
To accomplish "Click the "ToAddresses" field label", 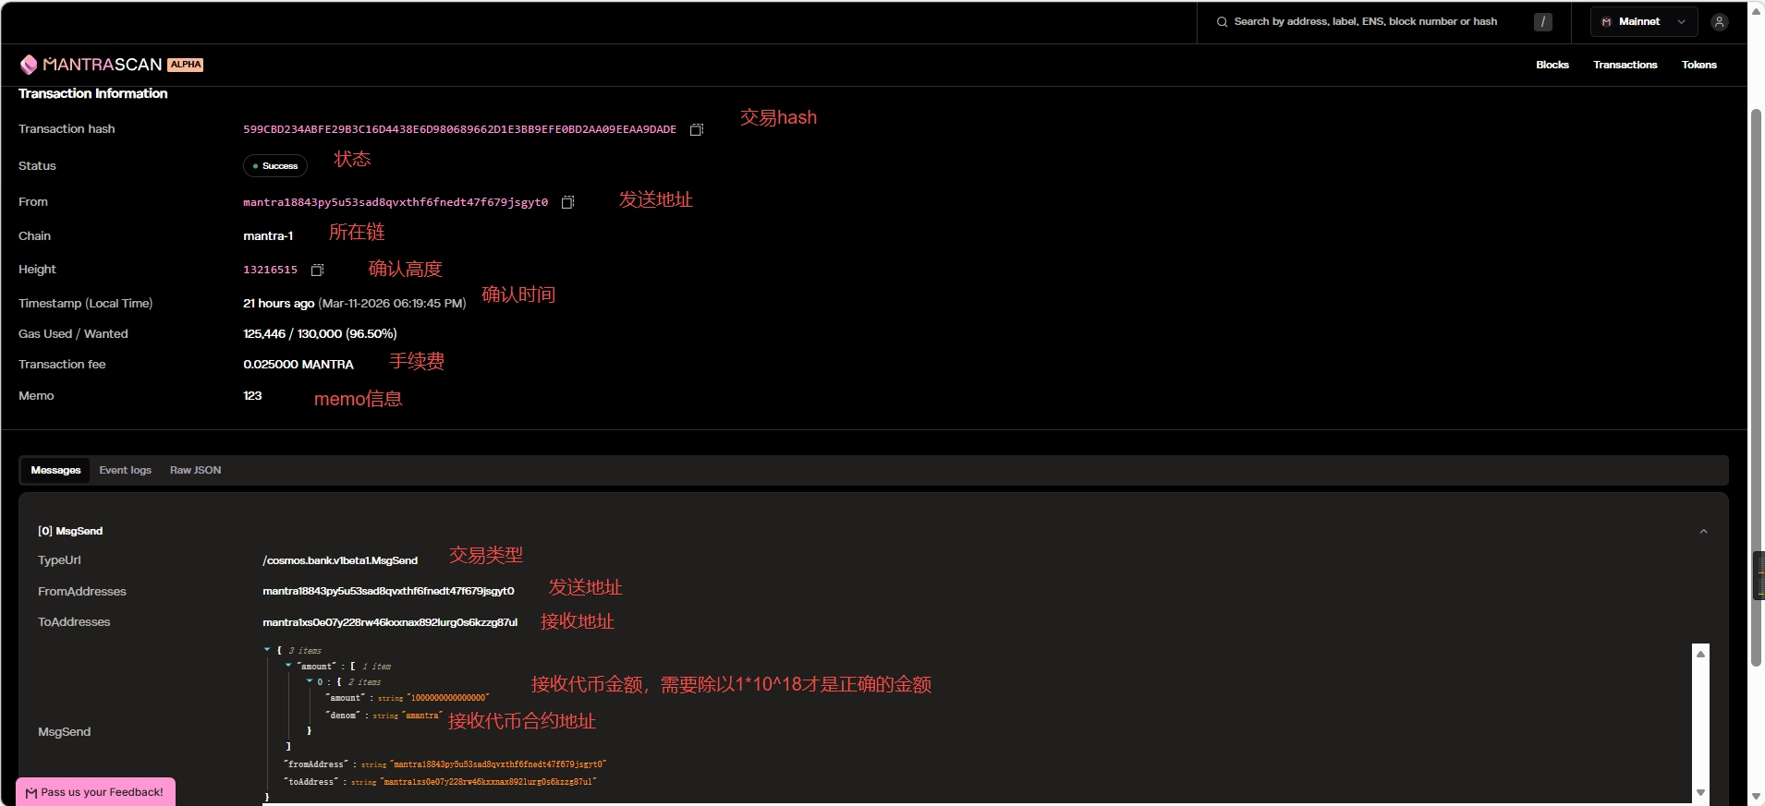I will click(74, 622).
